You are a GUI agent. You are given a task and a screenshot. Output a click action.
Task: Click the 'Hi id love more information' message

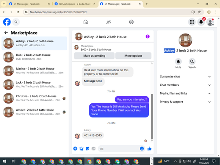click(107, 72)
